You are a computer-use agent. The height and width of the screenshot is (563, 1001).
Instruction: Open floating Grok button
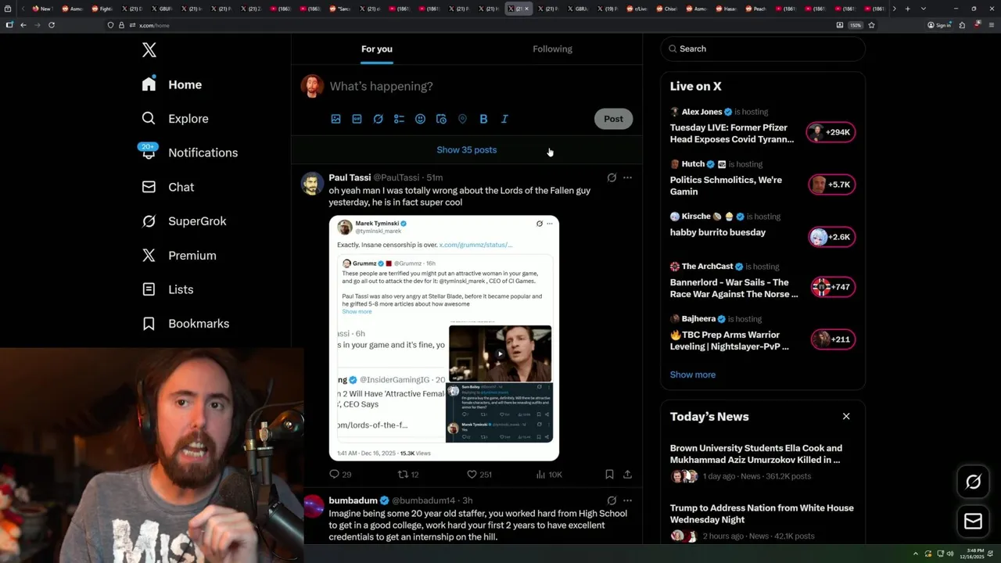[x=974, y=482]
